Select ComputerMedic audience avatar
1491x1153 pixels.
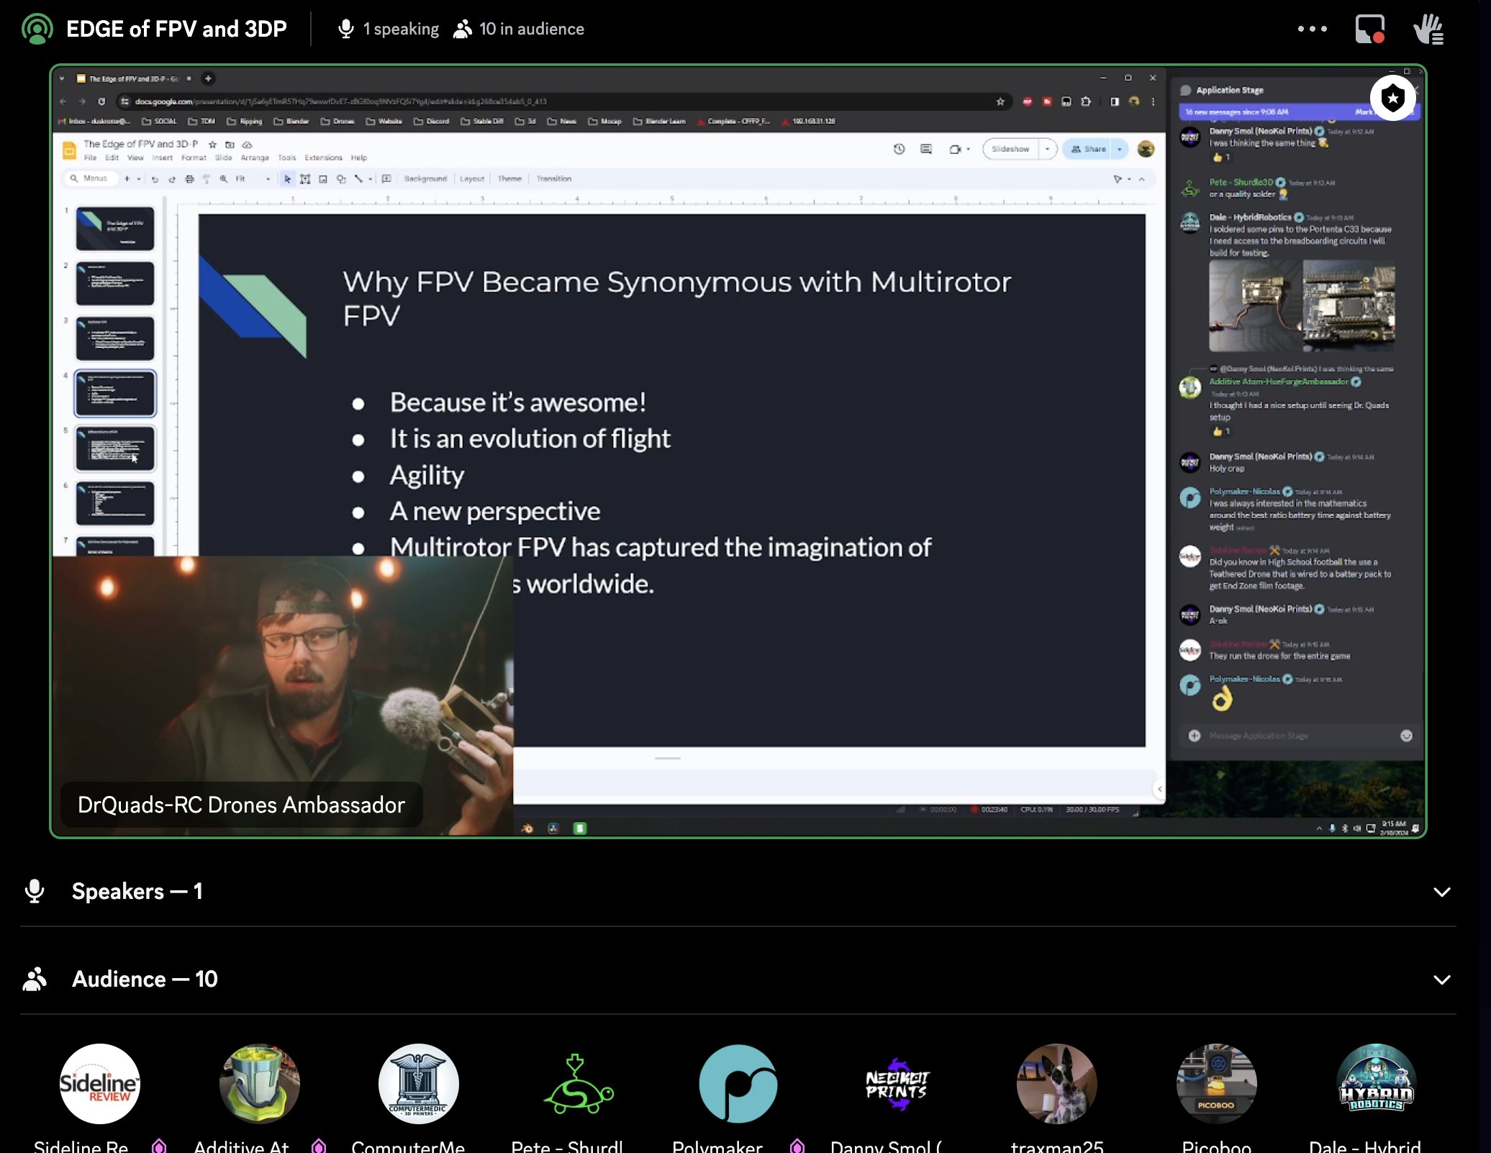419,1083
